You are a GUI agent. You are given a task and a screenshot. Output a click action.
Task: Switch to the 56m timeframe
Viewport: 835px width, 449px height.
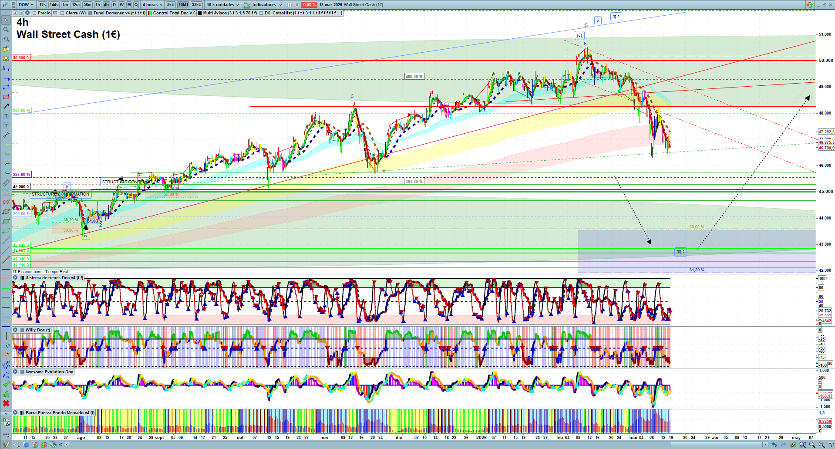point(88,5)
